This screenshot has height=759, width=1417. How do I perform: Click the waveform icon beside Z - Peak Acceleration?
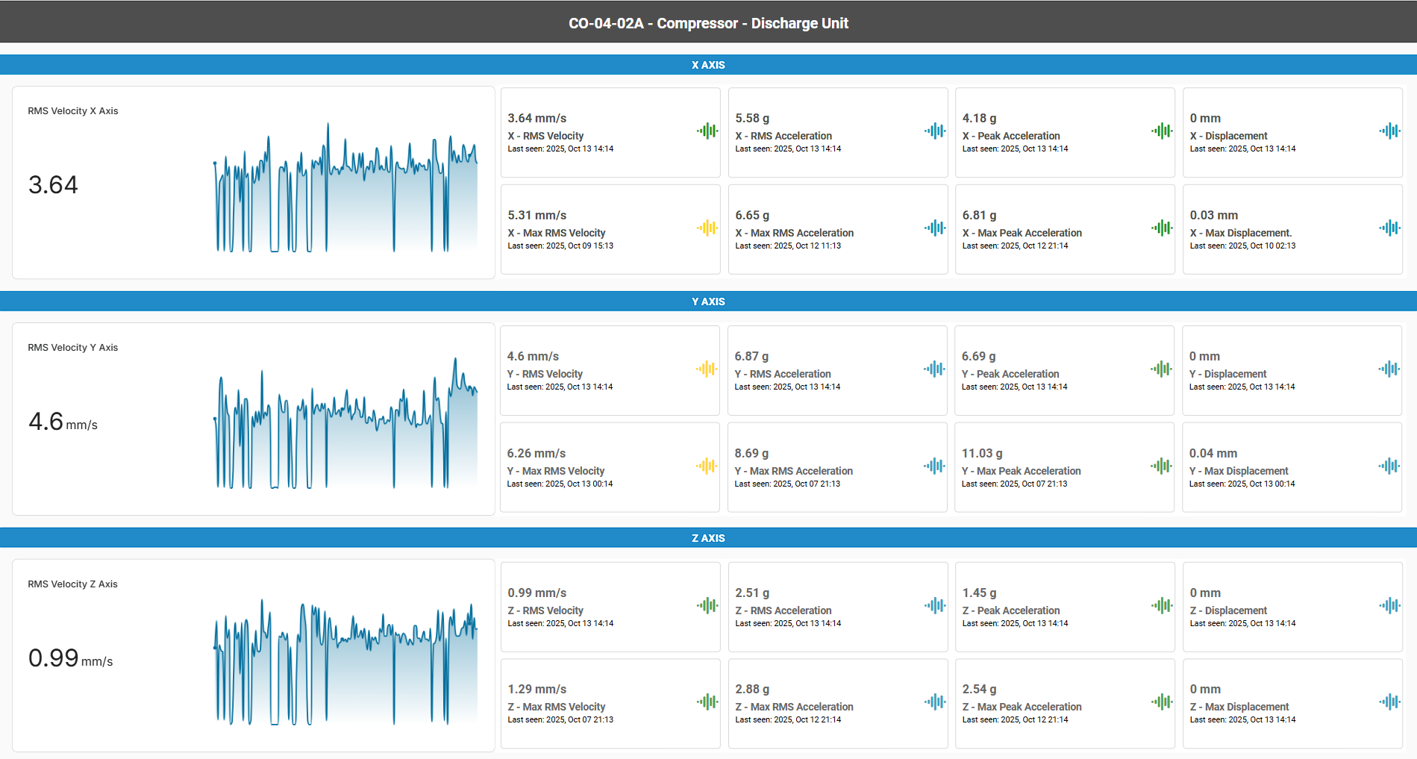tap(1161, 605)
